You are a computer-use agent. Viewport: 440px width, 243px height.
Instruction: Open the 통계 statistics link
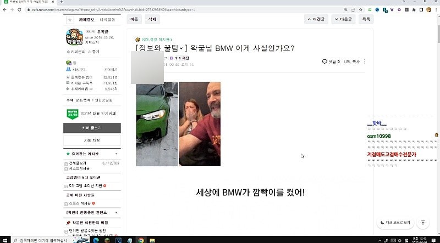coord(94,52)
